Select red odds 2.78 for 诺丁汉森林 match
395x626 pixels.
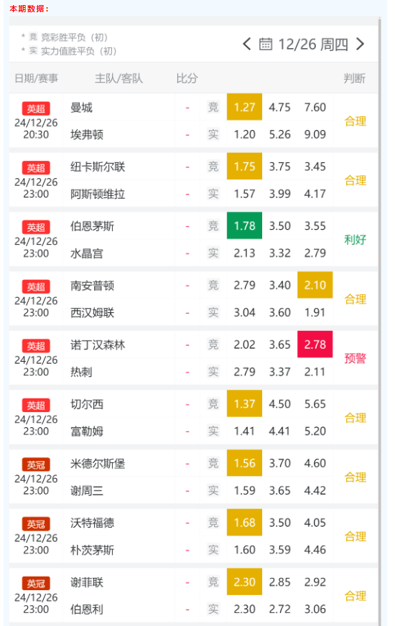coord(315,344)
